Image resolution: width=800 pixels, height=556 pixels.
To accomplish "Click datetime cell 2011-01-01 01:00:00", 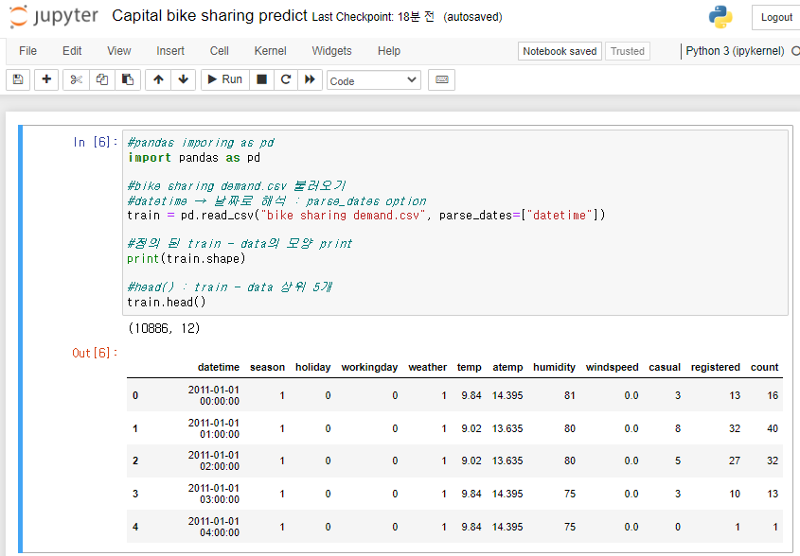I will coord(214,428).
